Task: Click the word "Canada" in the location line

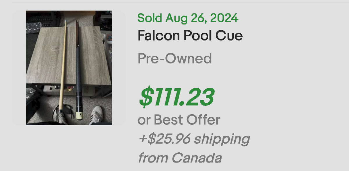Action: [x=196, y=158]
